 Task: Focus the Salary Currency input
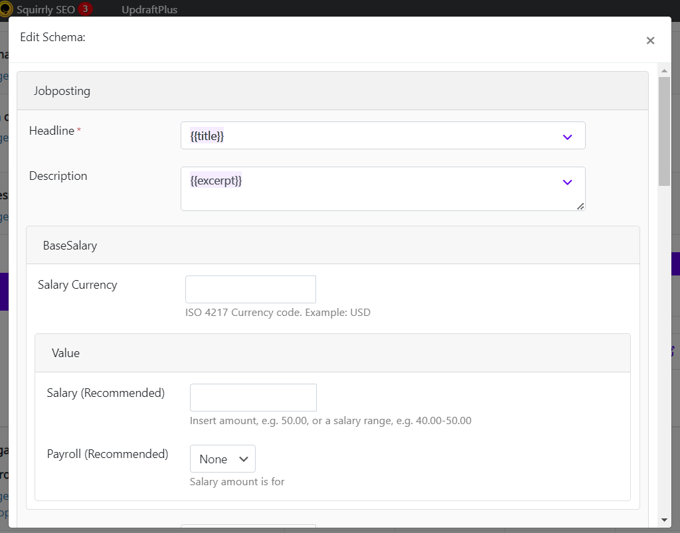(x=250, y=289)
